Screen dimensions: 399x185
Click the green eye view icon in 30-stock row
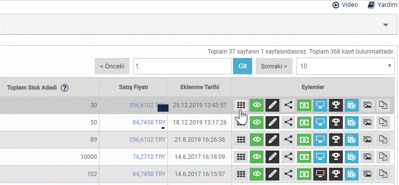(257, 105)
